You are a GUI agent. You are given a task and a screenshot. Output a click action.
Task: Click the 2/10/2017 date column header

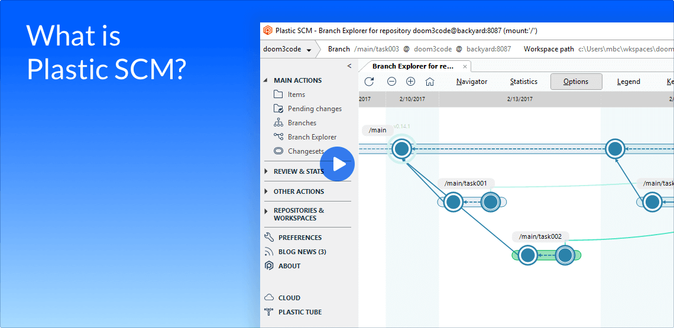coord(412,99)
